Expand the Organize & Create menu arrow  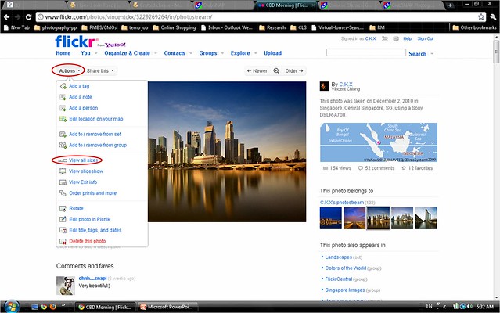tap(156, 53)
